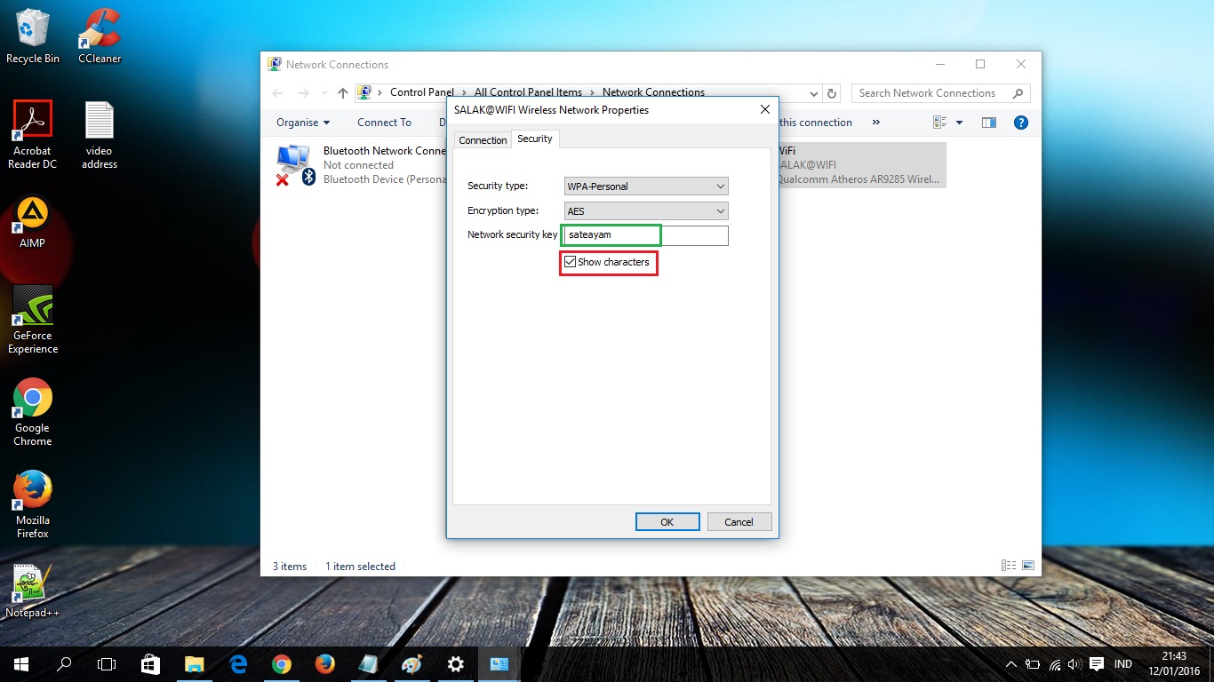Open the Action Center notifications
Screen dimensions: 1214x682
(x=1097, y=664)
